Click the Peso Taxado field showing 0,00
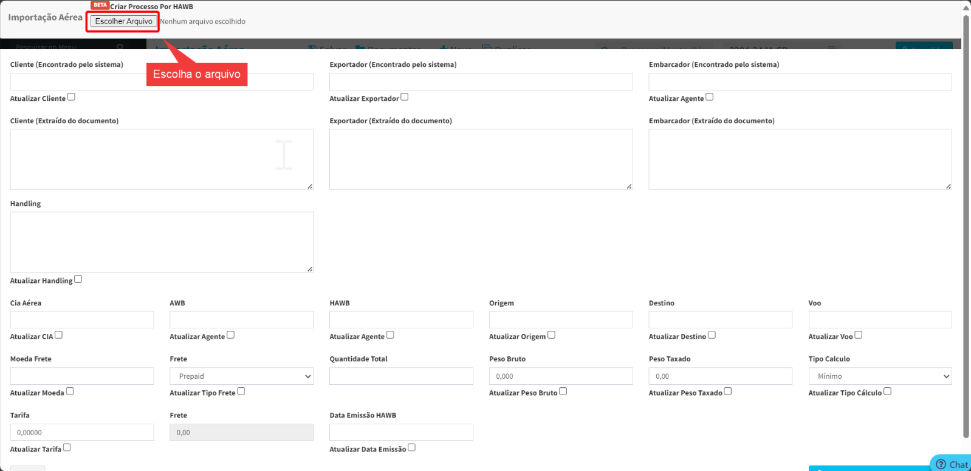Viewport: 971px width, 471px height. pyautogui.click(x=721, y=376)
